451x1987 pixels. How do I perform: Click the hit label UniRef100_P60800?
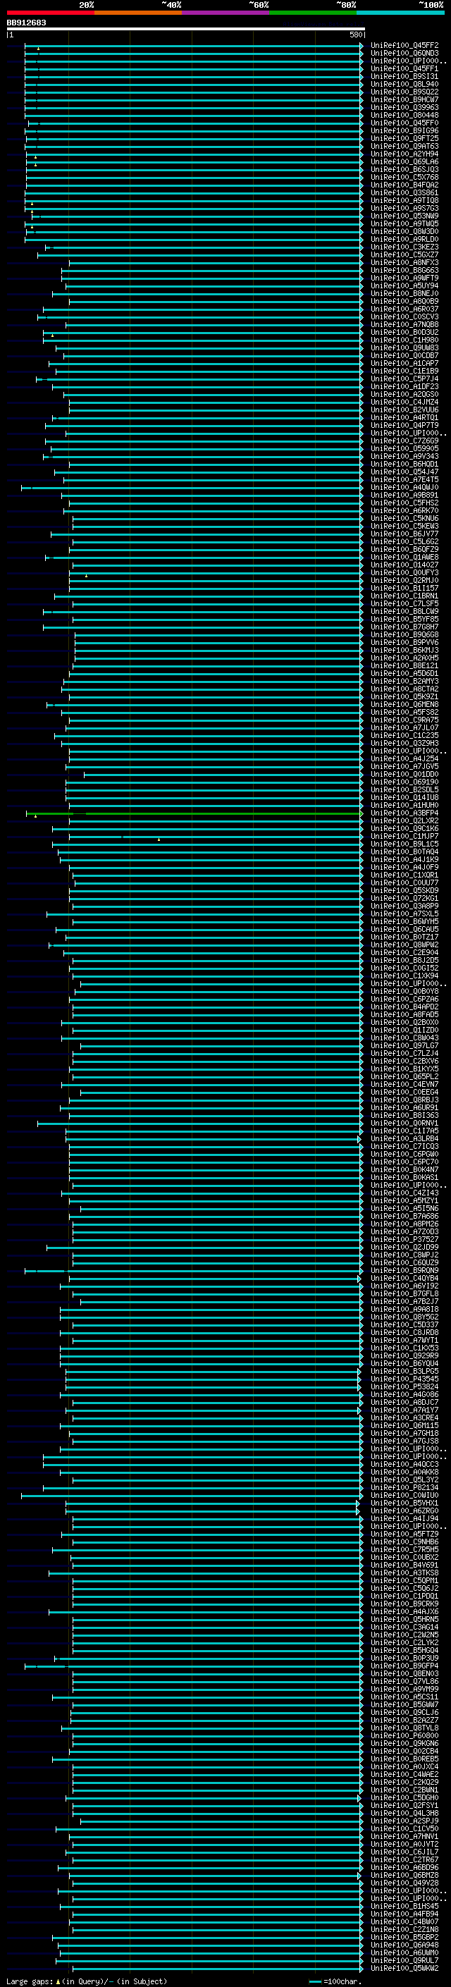coord(404,1735)
